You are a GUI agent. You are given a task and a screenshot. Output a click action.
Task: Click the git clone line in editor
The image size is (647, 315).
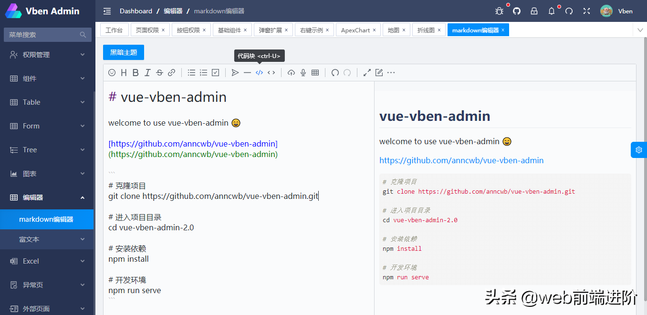point(213,196)
